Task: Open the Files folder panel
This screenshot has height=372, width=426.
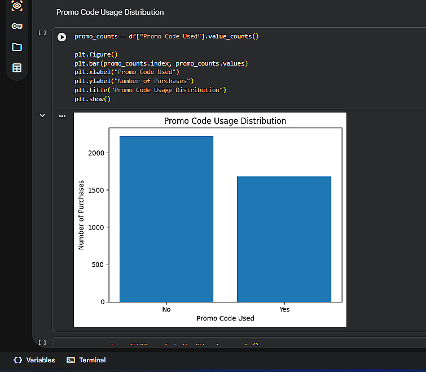Action: point(17,47)
